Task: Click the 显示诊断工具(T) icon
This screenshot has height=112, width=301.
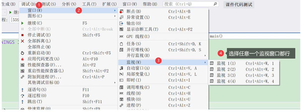Action: point(121,29)
